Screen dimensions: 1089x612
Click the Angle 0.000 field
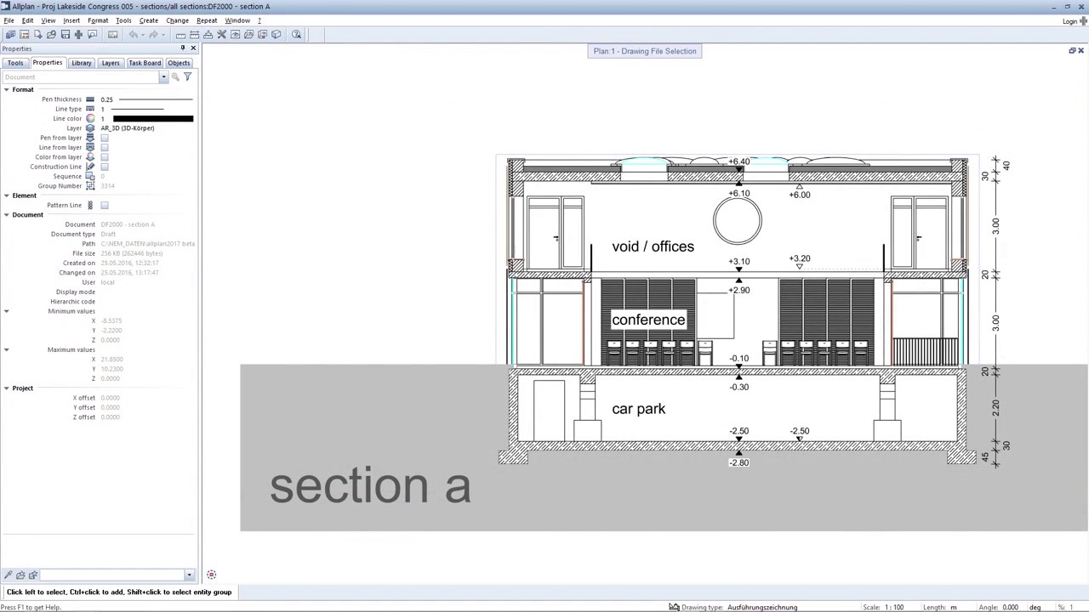[x=1010, y=608]
